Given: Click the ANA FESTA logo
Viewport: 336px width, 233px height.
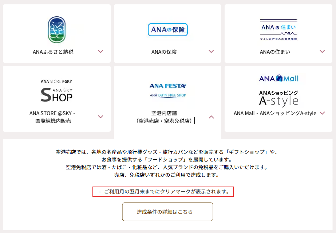Looking at the screenshot, I should click(168, 86).
